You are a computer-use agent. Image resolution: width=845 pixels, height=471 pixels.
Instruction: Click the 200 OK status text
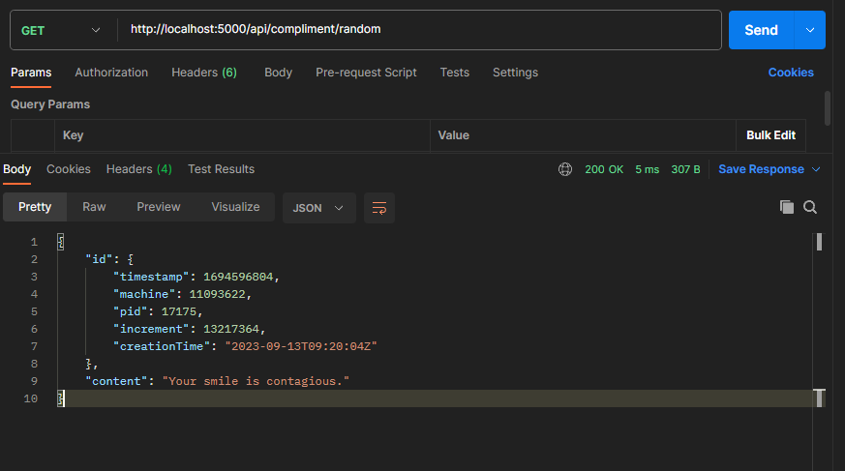coord(604,169)
